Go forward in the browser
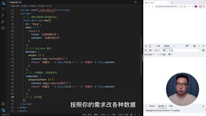 pyautogui.click(x=149, y=6)
